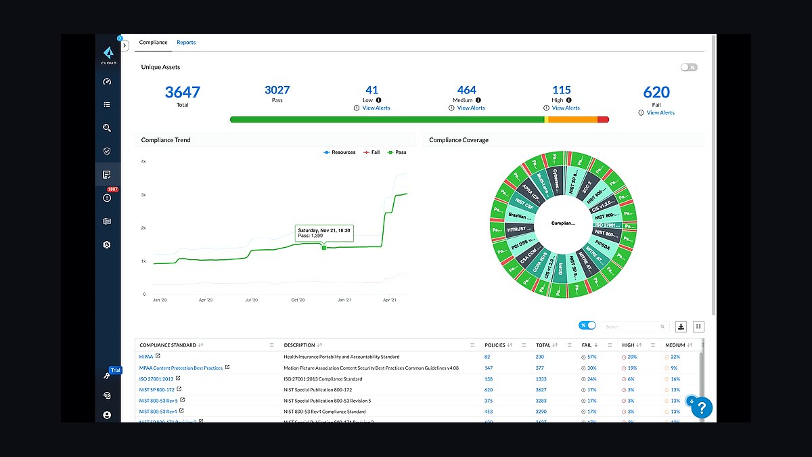812x457 pixels.
Task: Toggle Pass series in chart legend
Action: tap(397, 152)
